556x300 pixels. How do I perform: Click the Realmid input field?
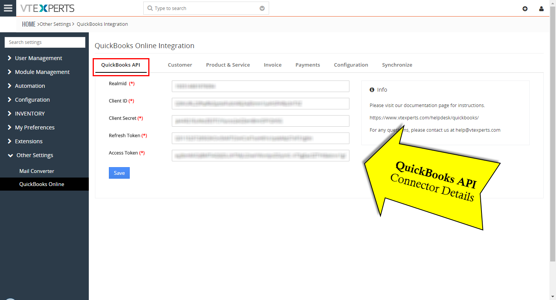click(261, 86)
